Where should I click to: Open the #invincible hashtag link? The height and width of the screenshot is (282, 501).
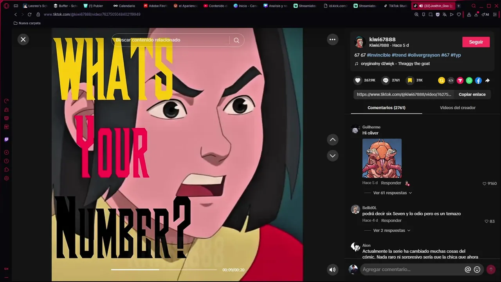[378, 55]
